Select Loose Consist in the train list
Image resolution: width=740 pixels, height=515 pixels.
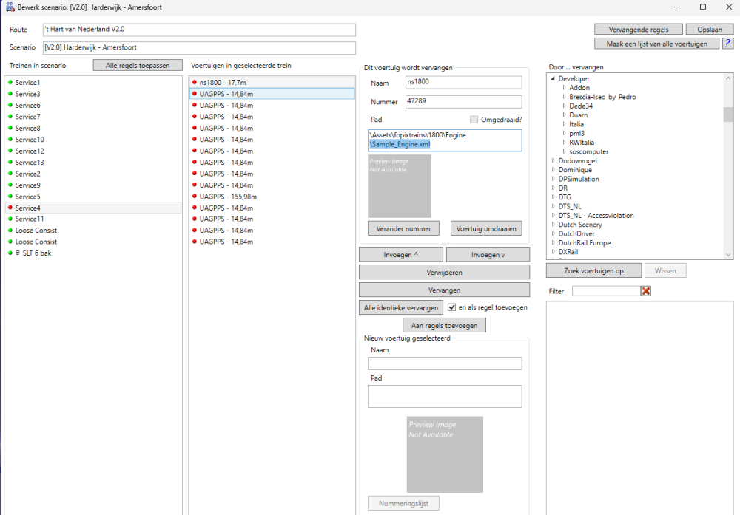pyautogui.click(x=36, y=231)
